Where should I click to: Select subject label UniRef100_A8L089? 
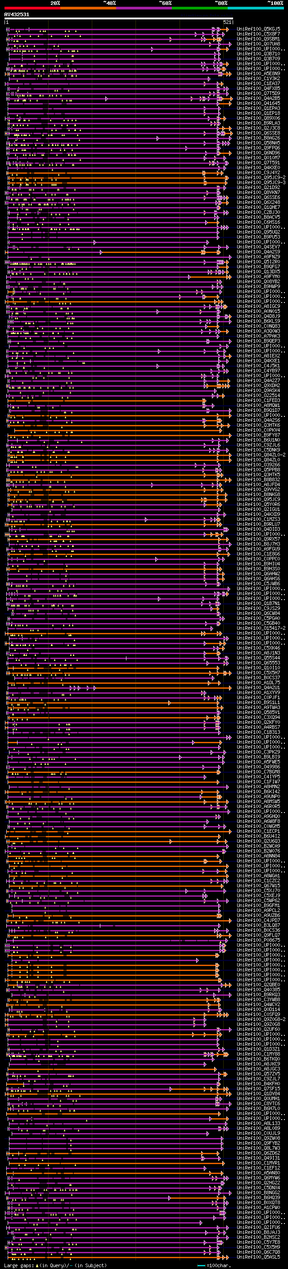pos(258,1128)
